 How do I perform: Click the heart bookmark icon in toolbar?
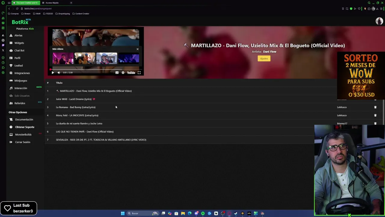coord(359,8)
